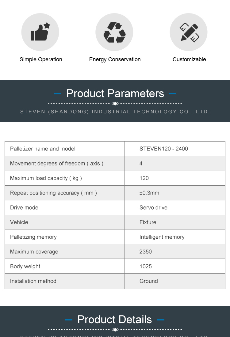230x337 pixels.
Task: Click the Product Parameters heading
Action: (x=115, y=93)
